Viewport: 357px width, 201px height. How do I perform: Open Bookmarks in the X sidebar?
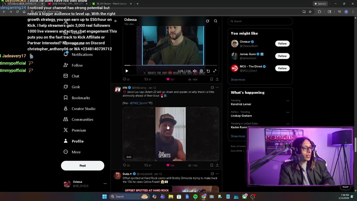tap(77, 98)
